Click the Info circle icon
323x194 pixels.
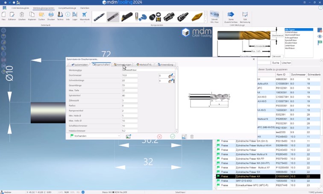pyautogui.click(x=68, y=15)
